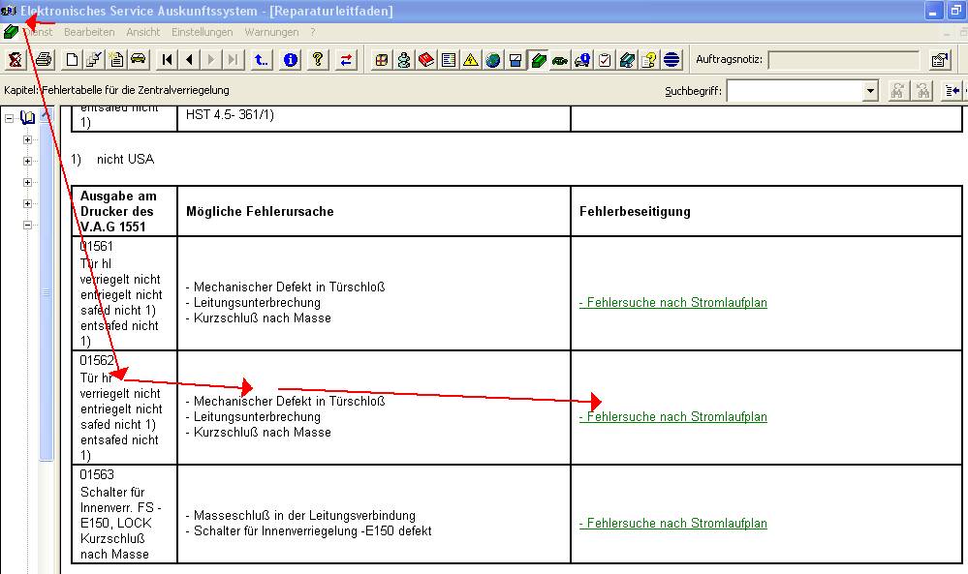
Task: Click the yellow question mark help icon
Action: [x=317, y=60]
